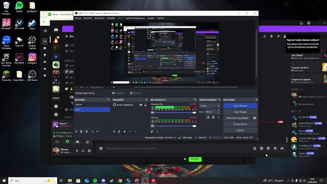Open Discord GIF picker icon
Image resolution: width=327 pixels, height=184 pixels.
pyautogui.click(x=262, y=148)
